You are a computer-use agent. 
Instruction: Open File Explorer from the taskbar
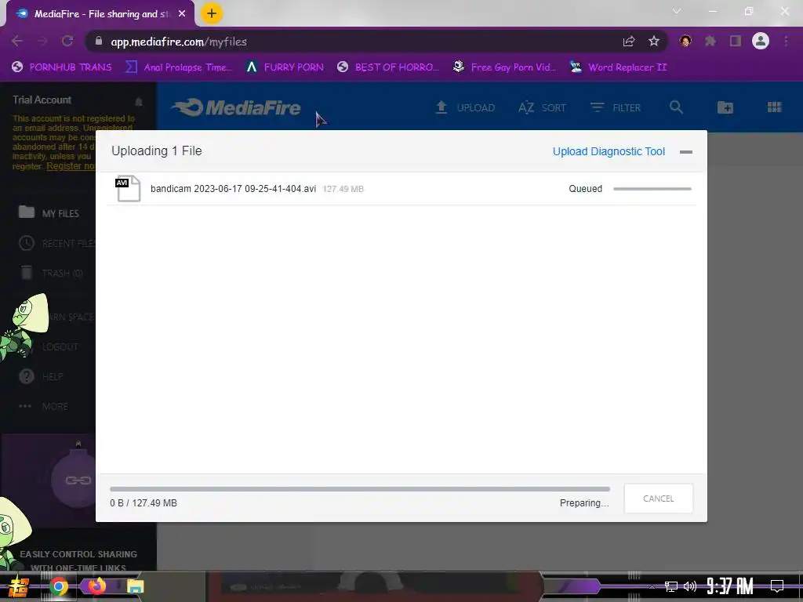click(x=135, y=586)
